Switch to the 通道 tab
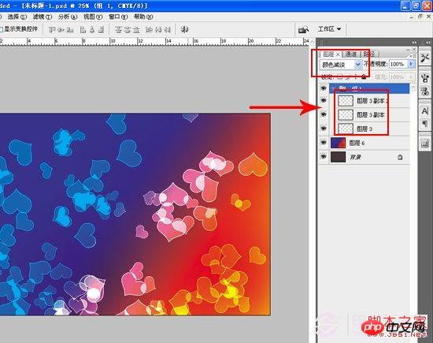The width and height of the screenshot is (433, 343). tap(350, 54)
